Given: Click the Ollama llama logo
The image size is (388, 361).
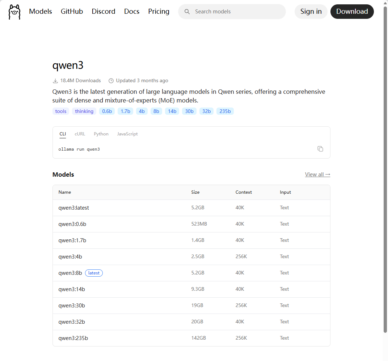Looking at the screenshot, I should point(14,12).
